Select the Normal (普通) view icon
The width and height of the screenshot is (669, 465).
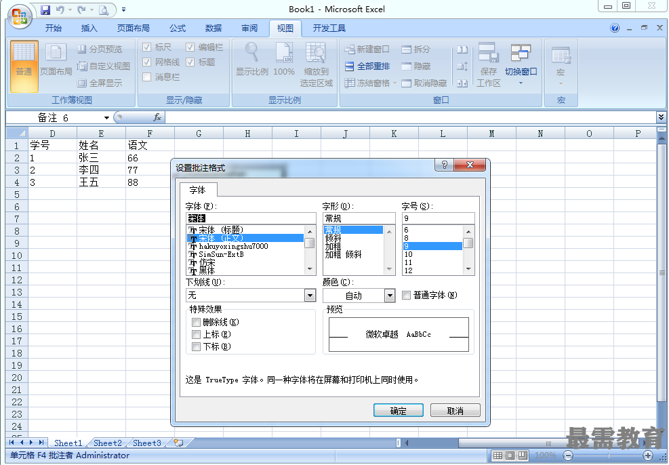(24, 66)
